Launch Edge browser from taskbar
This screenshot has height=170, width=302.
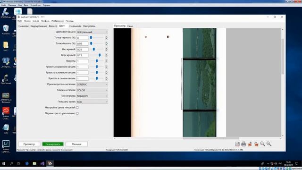27,163
